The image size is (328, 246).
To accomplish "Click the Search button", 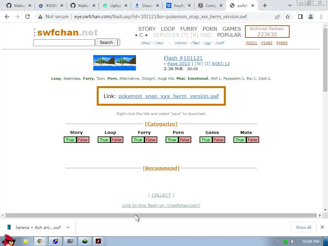I will coord(106,43).
